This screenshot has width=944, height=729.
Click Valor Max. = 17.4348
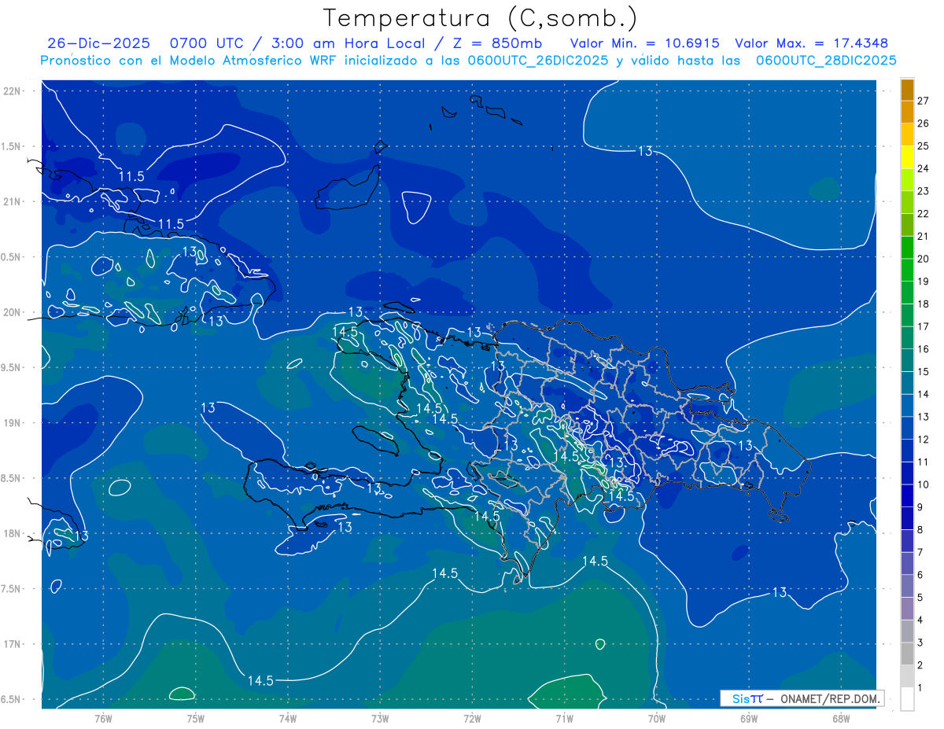pyautogui.click(x=812, y=43)
